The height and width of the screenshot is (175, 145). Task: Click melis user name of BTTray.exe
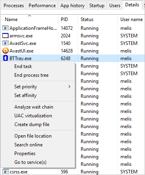(126, 58)
